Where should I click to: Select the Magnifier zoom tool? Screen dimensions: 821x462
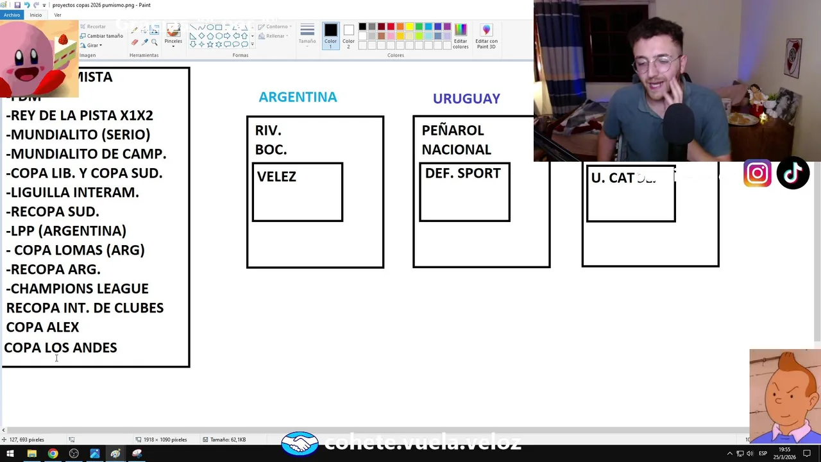(155, 42)
